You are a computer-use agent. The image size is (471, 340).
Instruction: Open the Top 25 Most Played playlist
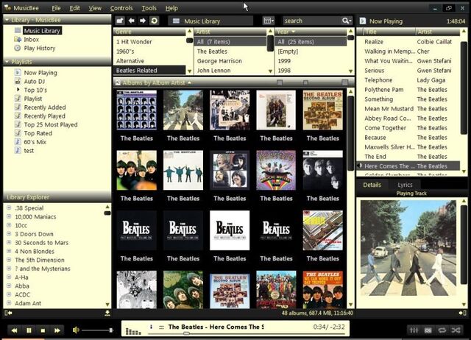click(51, 124)
